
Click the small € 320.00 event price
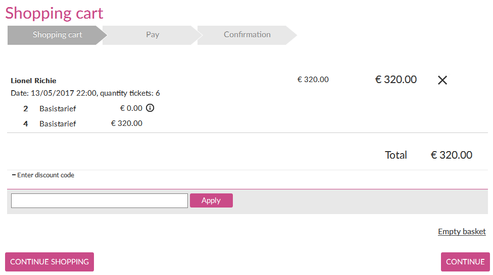tap(313, 80)
